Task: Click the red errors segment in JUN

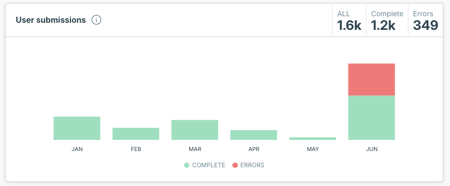Action: click(x=372, y=80)
